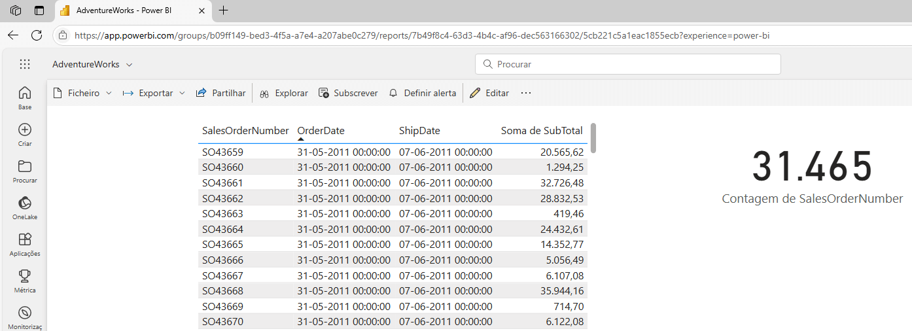Viewport: 912px width, 331px height.
Task: Click Definir alerta in toolbar
Action: pos(423,93)
